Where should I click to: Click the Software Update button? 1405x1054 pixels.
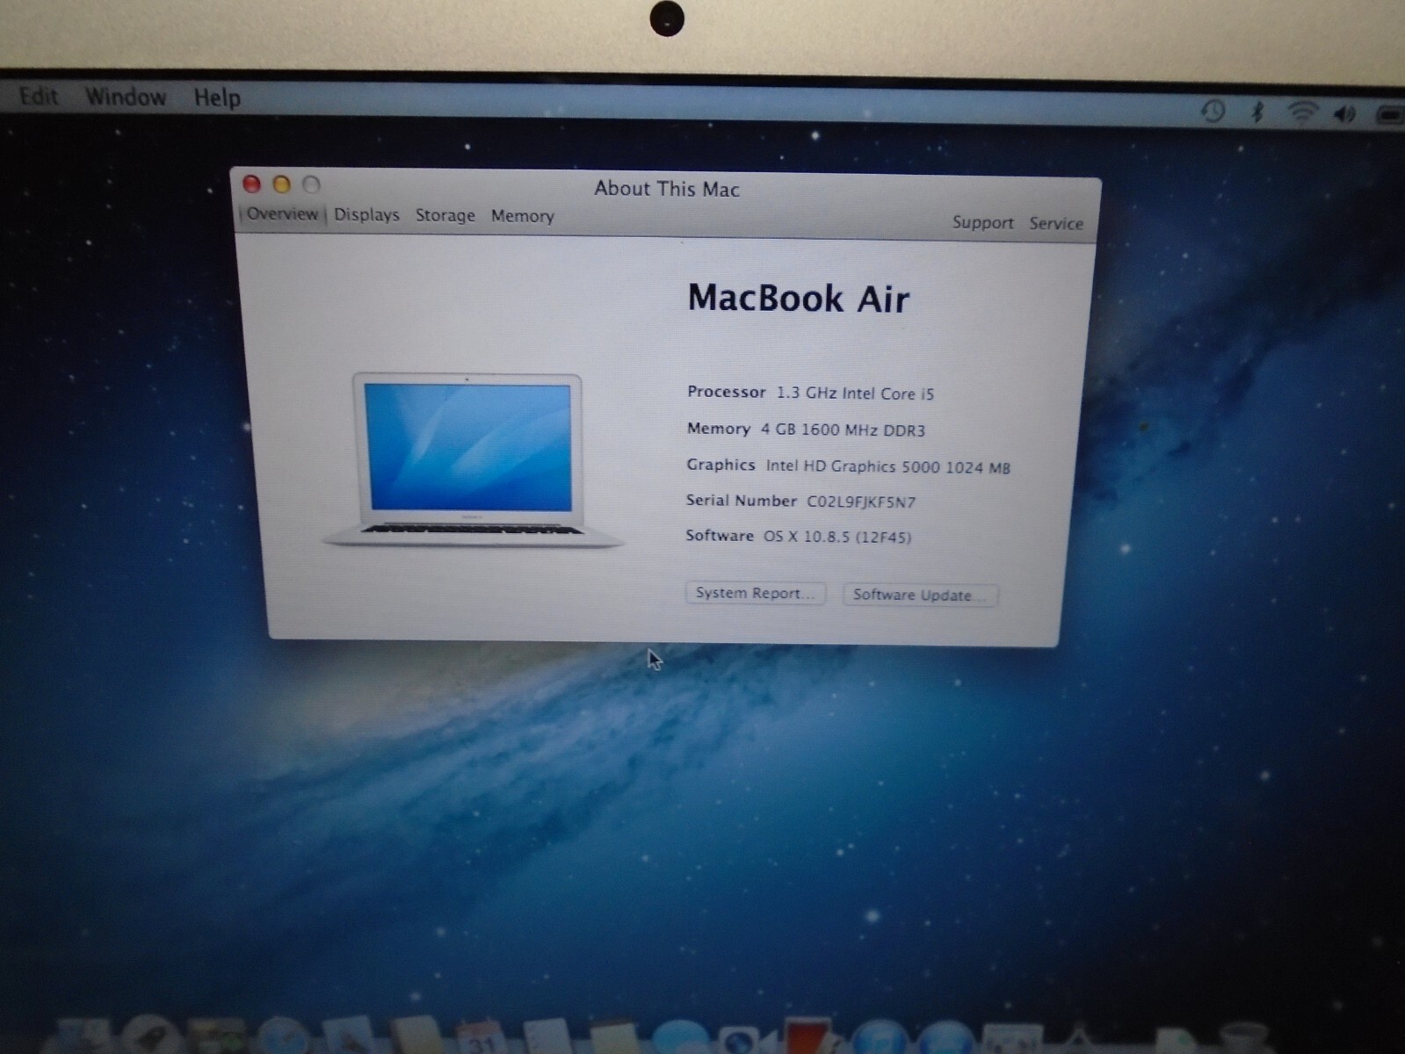pyautogui.click(x=920, y=595)
